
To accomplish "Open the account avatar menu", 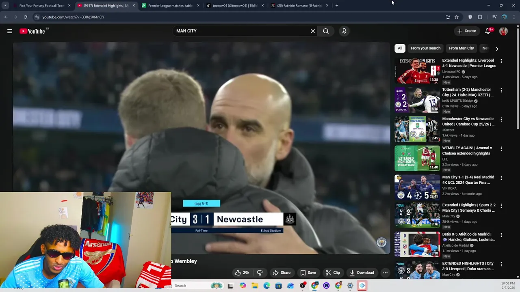I will click(503, 31).
